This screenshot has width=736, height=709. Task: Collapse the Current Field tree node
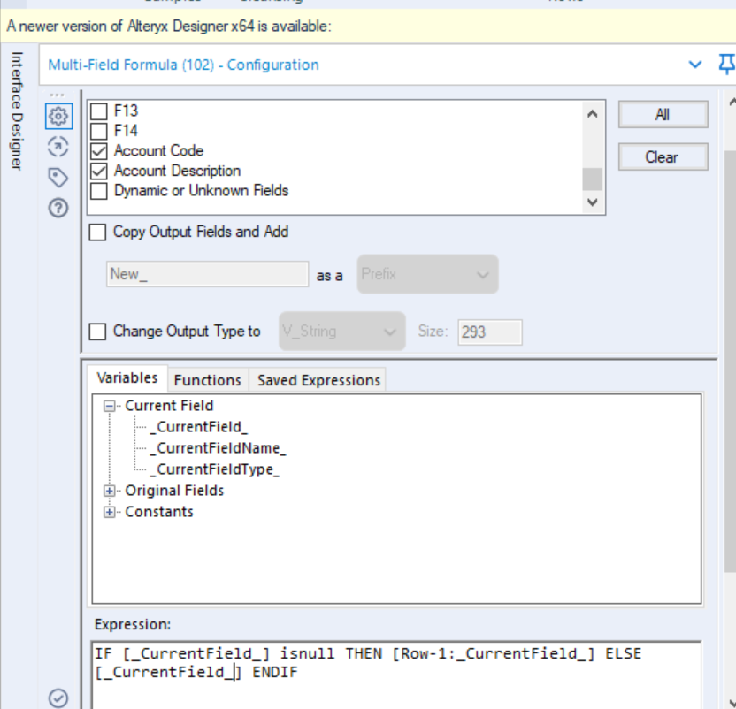pos(111,405)
